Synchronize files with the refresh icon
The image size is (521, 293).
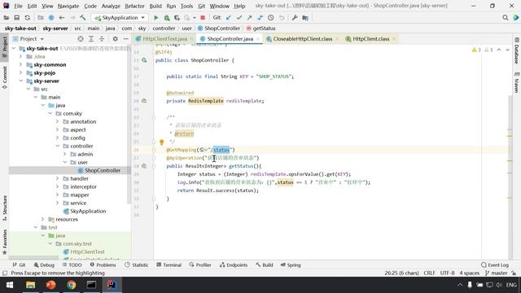tap(27, 18)
